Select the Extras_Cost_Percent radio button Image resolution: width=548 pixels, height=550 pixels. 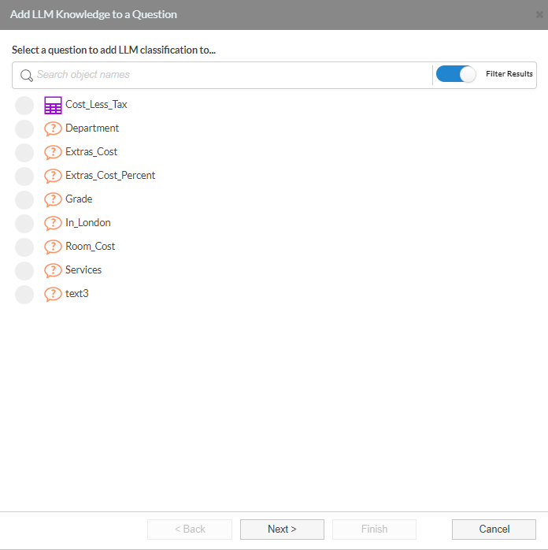click(24, 176)
